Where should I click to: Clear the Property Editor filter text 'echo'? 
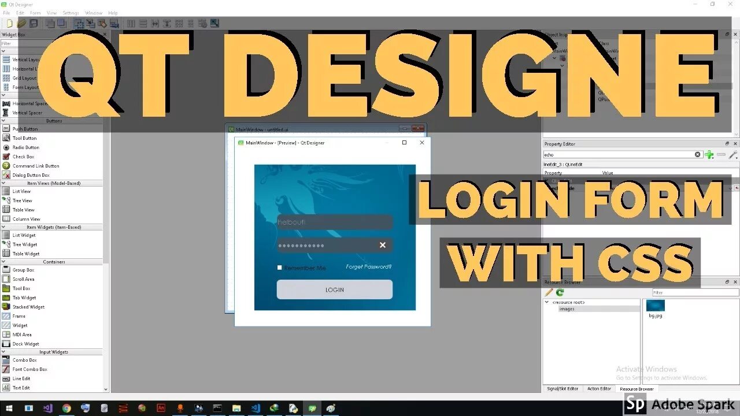[697, 155]
